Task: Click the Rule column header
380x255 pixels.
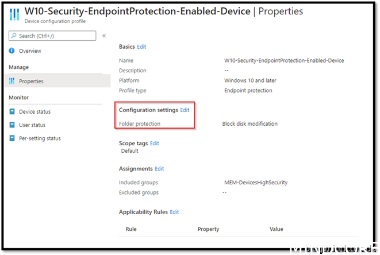Action: (132, 229)
